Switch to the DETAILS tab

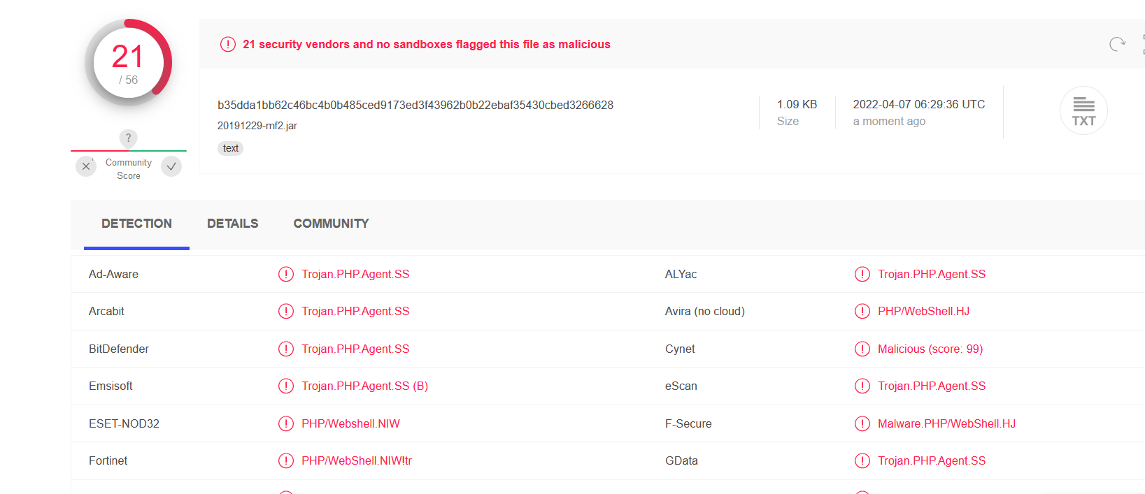coord(232,224)
